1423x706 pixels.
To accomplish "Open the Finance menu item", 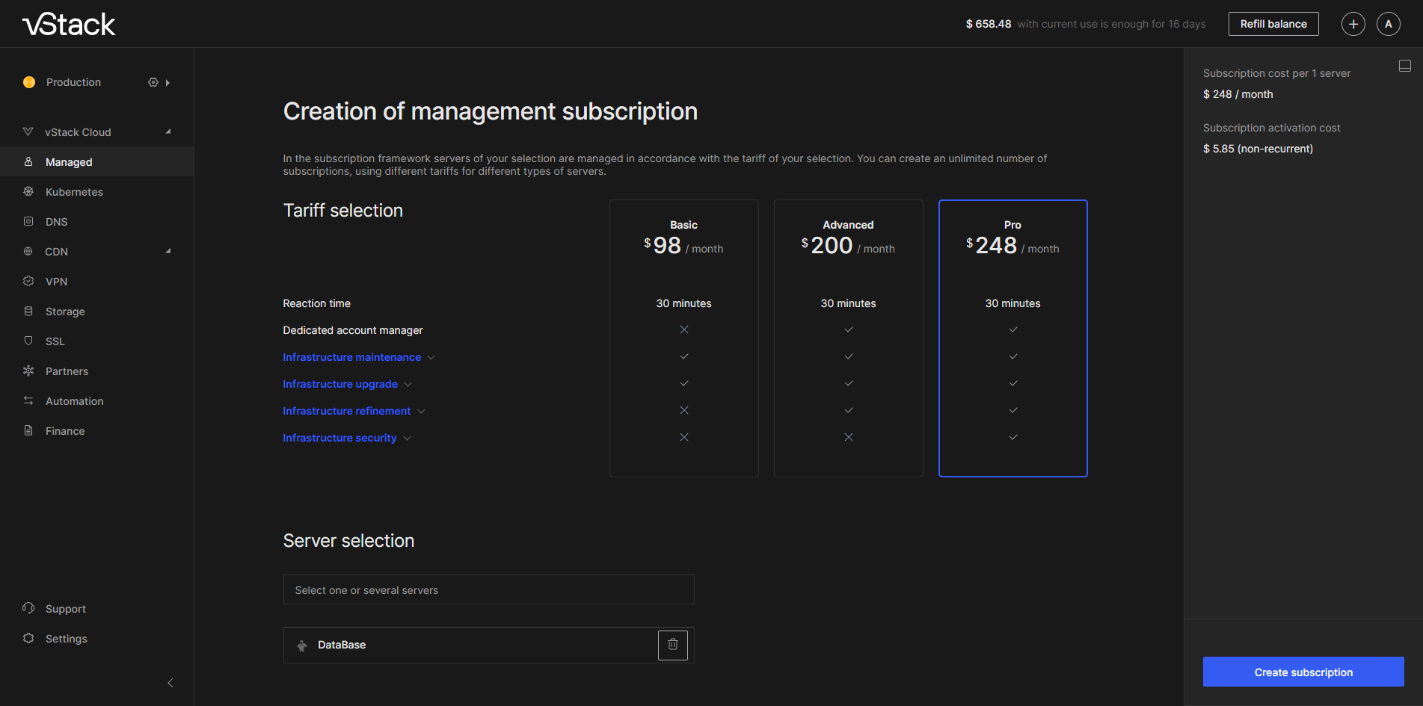I will pyautogui.click(x=97, y=430).
